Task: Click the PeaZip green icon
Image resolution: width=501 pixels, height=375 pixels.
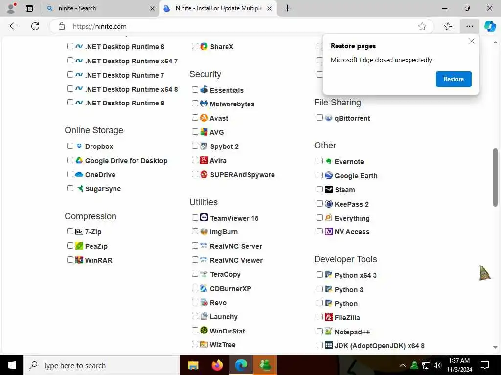Action: 79,246
